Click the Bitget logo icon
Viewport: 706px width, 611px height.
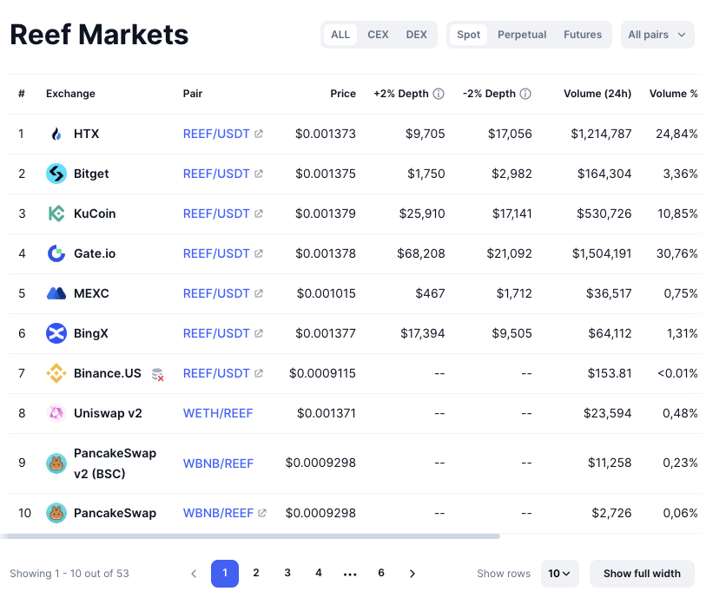point(56,174)
